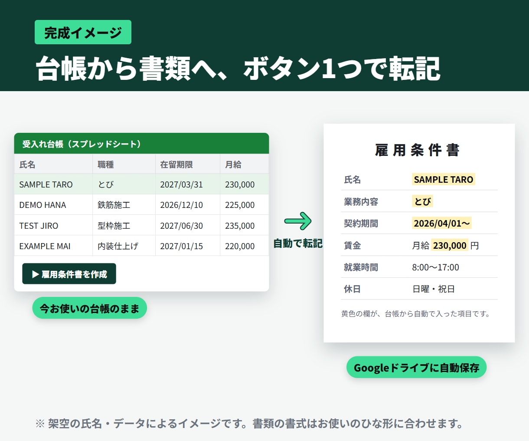The height and width of the screenshot is (441, 529).
Task: Click the 完成イメージ badge
Action: click(x=83, y=32)
